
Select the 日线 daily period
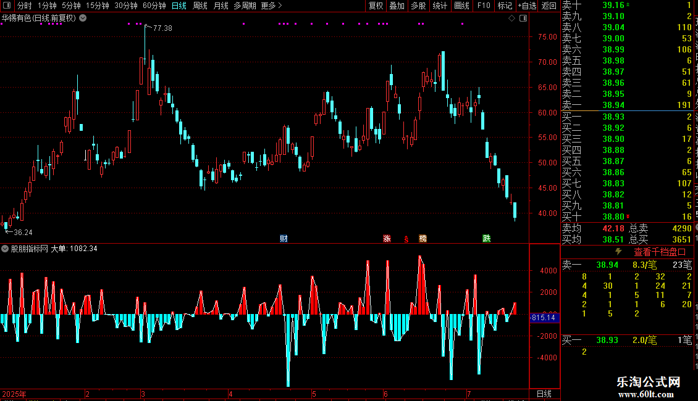[179, 6]
